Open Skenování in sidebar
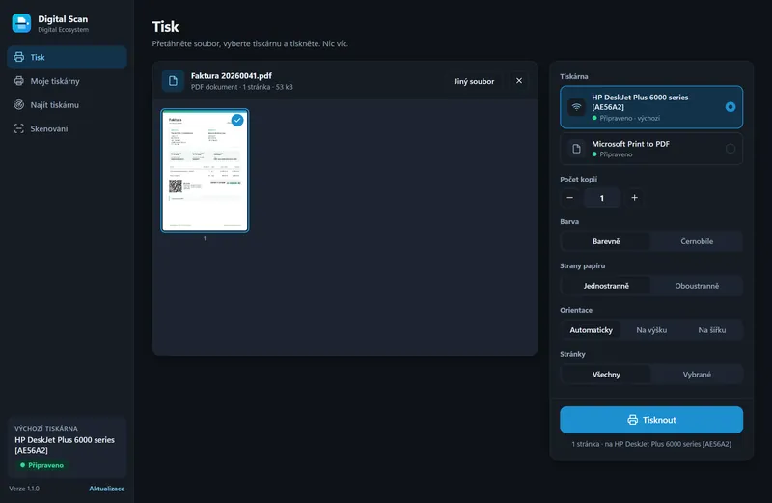 tap(67, 128)
